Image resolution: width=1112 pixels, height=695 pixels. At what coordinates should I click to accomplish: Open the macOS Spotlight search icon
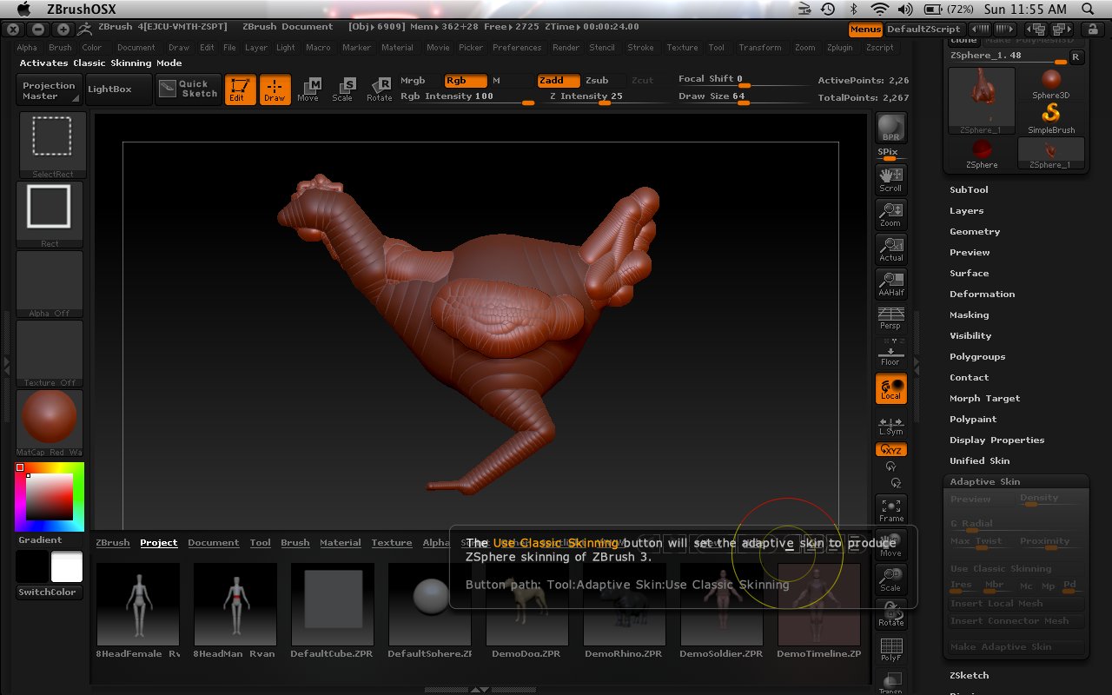click(x=1089, y=9)
